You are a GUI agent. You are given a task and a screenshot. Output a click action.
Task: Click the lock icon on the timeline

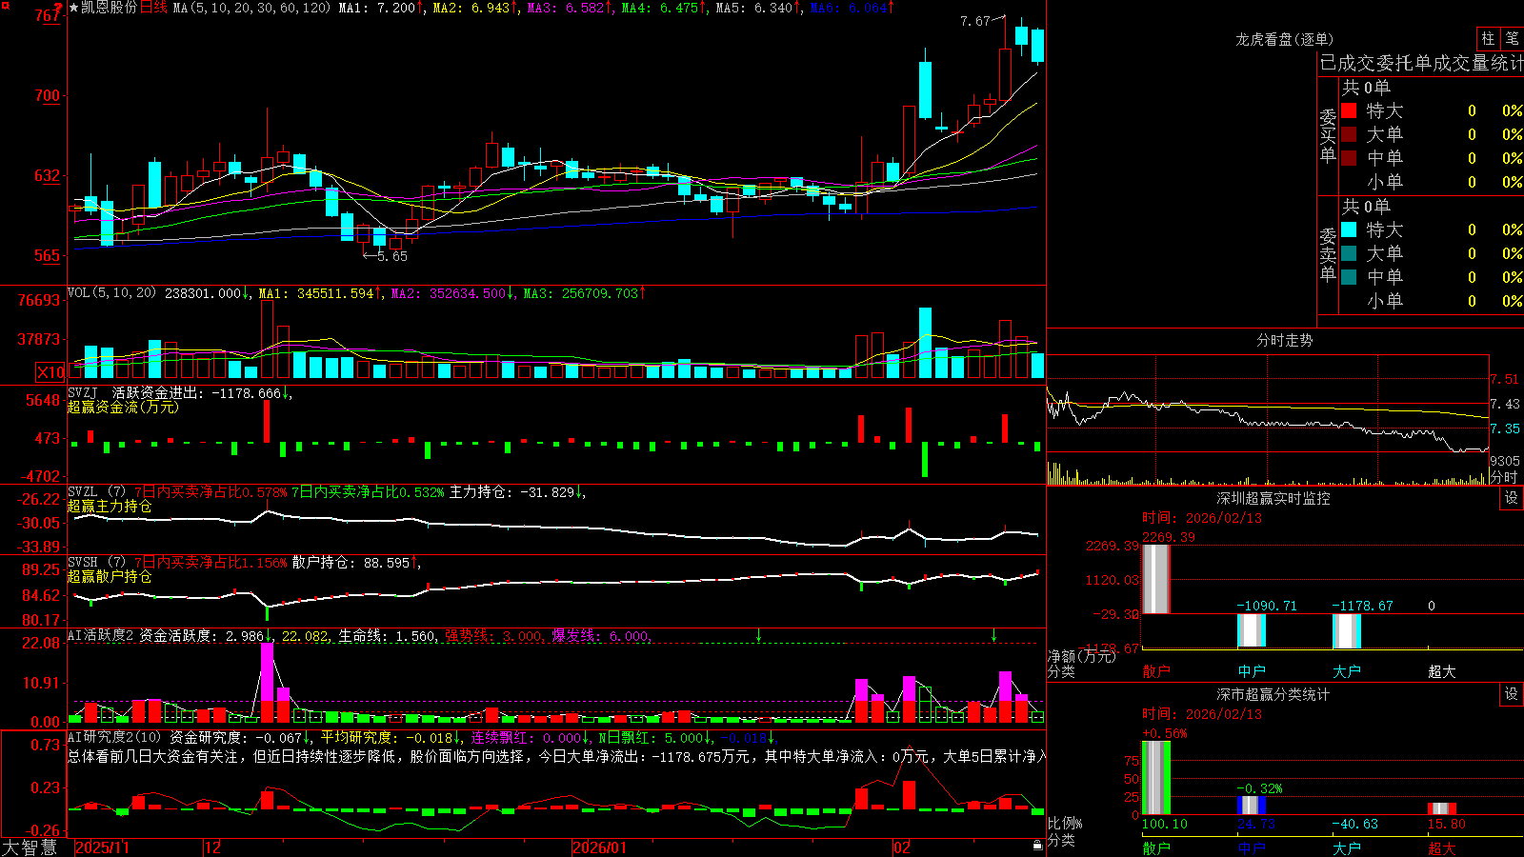click(x=1037, y=846)
